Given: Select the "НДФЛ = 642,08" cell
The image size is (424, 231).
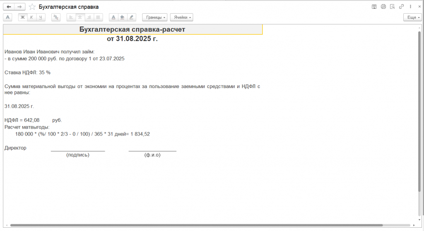Looking at the screenshot, I should [22, 120].
